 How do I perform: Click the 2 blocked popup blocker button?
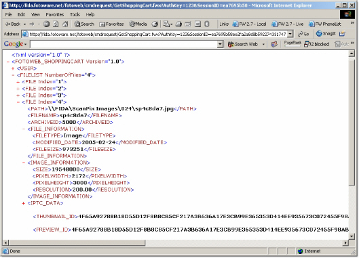pyautogui.click(x=316, y=44)
